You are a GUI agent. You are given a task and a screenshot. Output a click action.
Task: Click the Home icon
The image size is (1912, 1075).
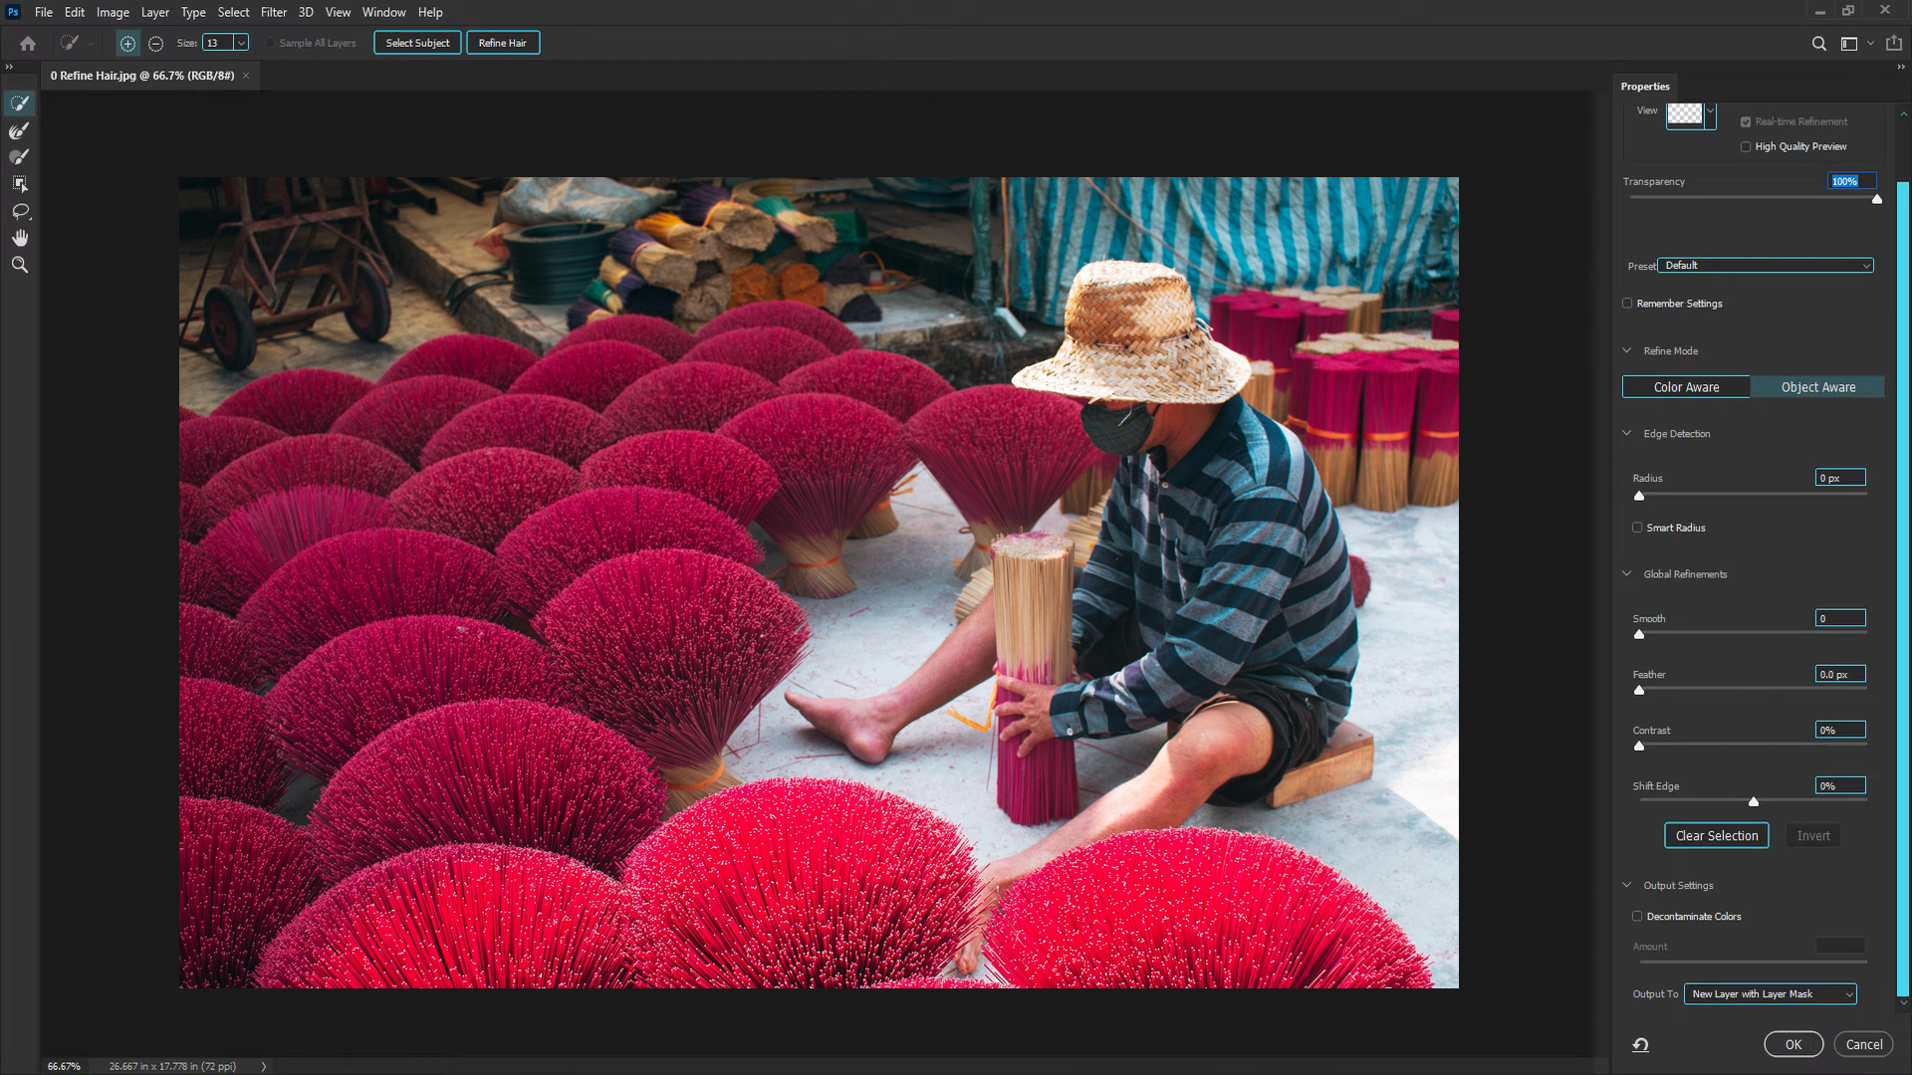[x=28, y=43]
